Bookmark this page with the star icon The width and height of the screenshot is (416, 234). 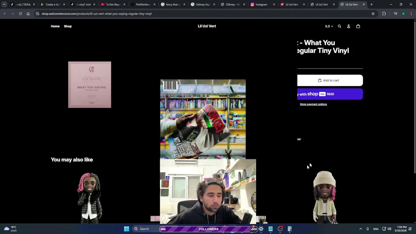click(373, 14)
